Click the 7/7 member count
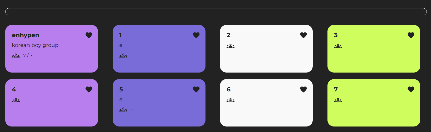Image resolution: width=431 pixels, height=132 pixels. [x=28, y=56]
